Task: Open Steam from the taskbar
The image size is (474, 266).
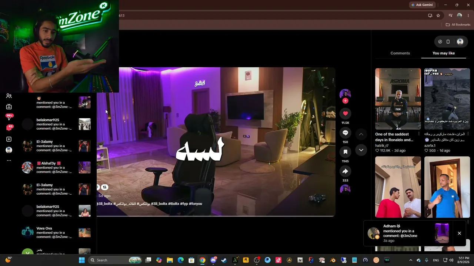Action: (224, 260)
